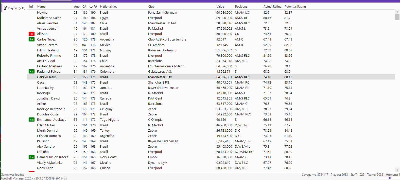Screen dimensions: 400x180
Task: Click the Galatasaray A.Ş. club cell
Action: pos(160,72)
